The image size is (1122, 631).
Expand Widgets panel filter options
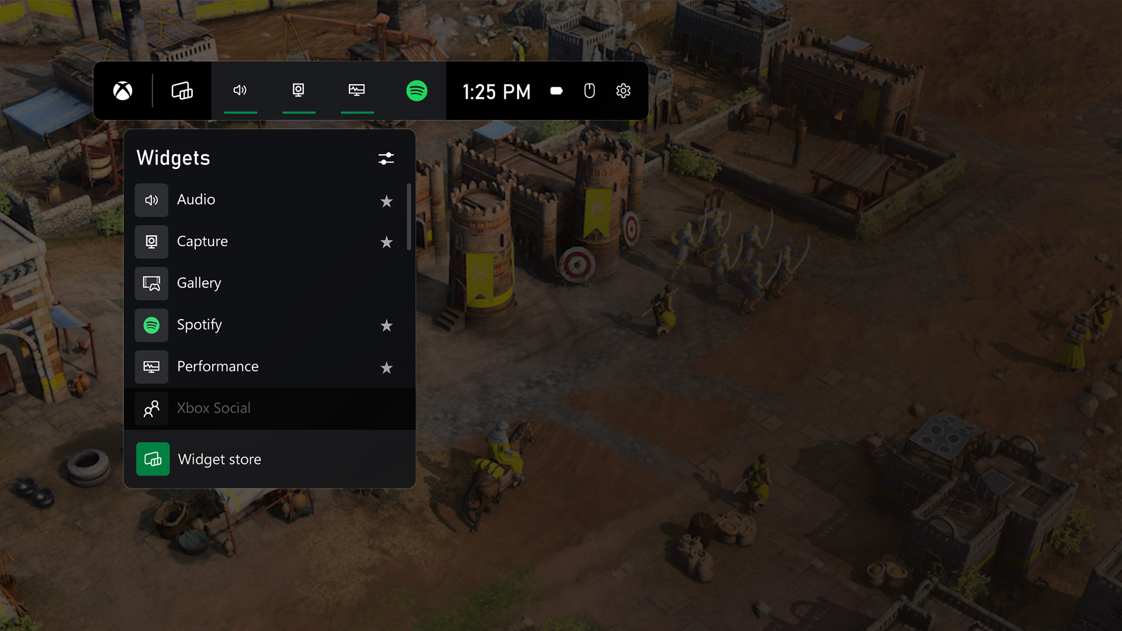pyautogui.click(x=385, y=158)
